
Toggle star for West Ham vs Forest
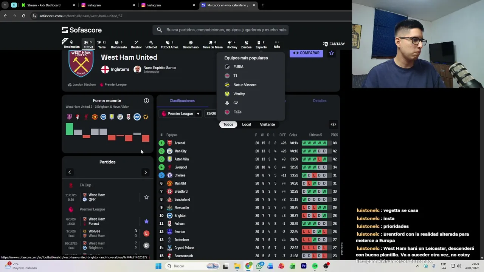point(146,221)
